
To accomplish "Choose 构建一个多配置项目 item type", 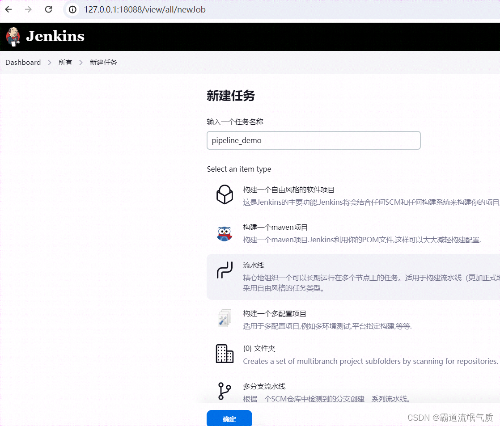I will [275, 313].
